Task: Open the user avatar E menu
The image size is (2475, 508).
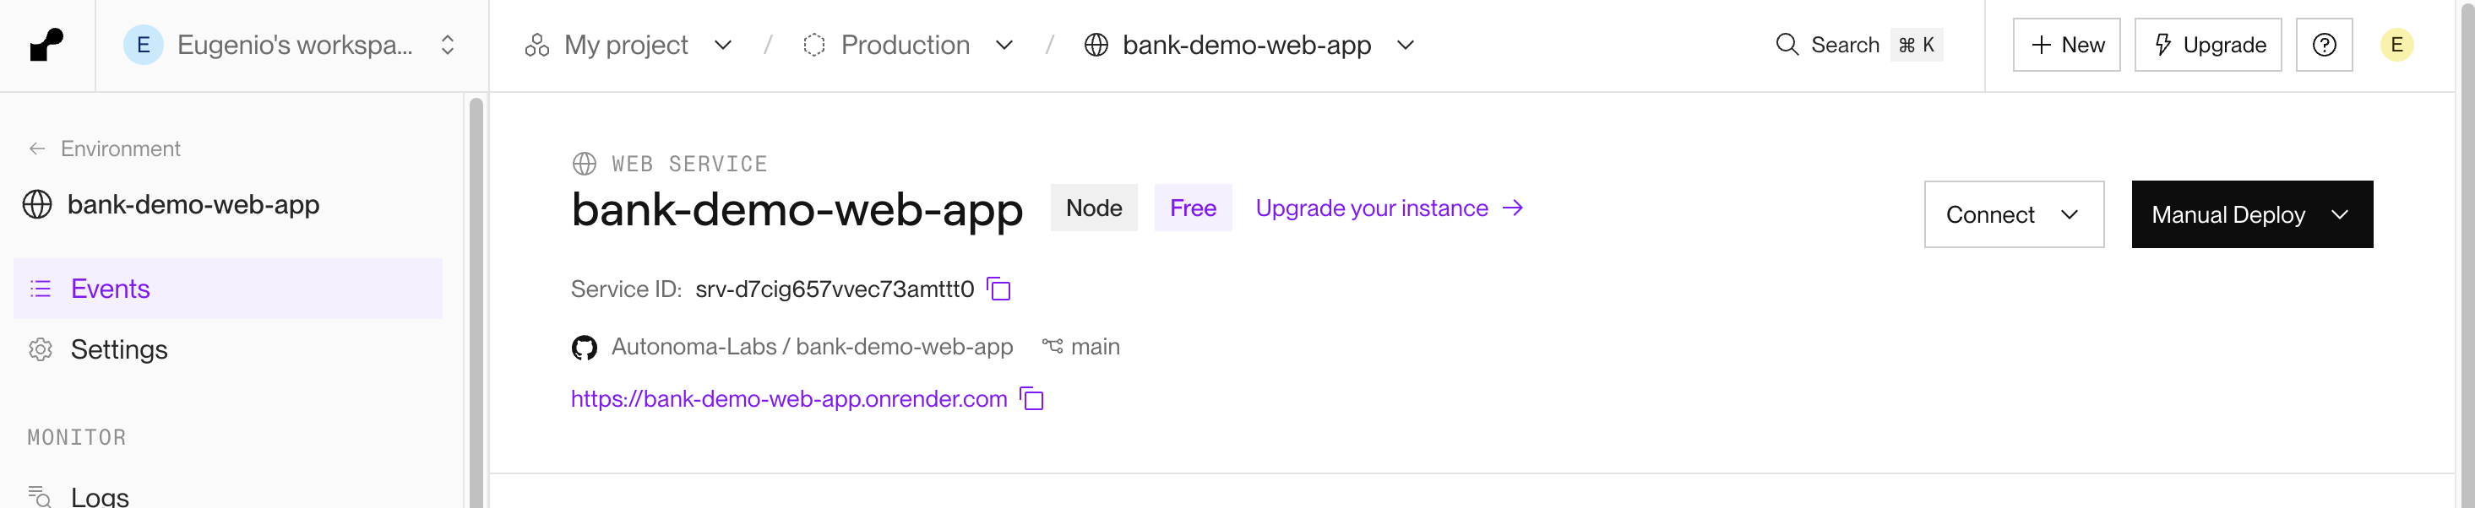Action: tap(2396, 45)
